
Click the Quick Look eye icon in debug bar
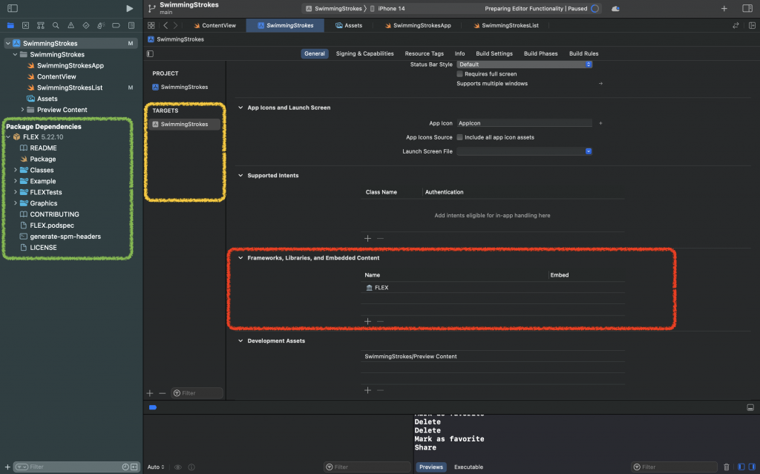coord(178,467)
